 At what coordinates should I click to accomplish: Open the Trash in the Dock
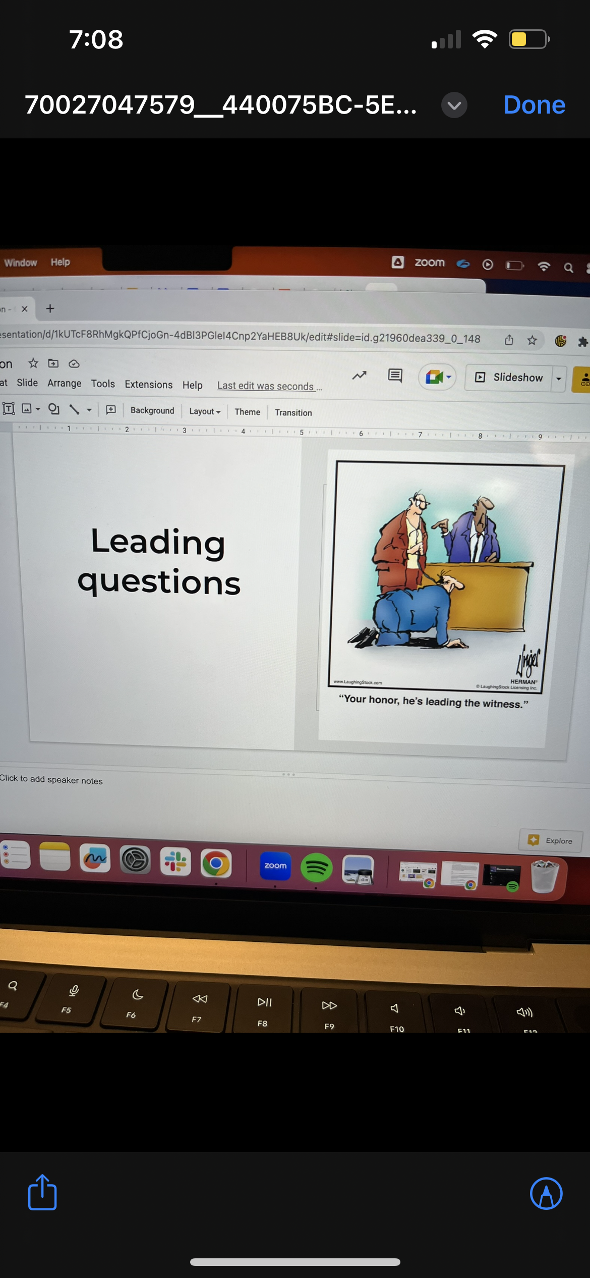point(545,877)
